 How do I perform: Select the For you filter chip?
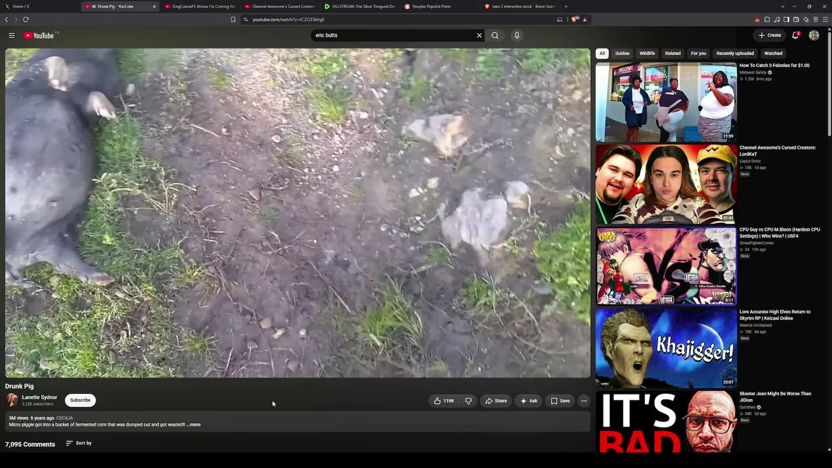tap(699, 53)
